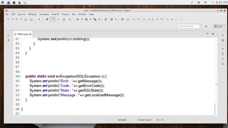Open the External Tools dropdown arrow
This screenshot has height=128, width=228.
click(99, 19)
